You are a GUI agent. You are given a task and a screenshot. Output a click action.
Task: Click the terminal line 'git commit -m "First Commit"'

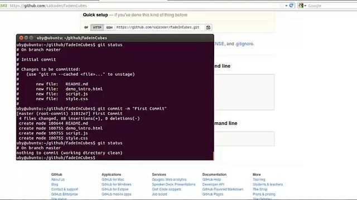pos(132,109)
